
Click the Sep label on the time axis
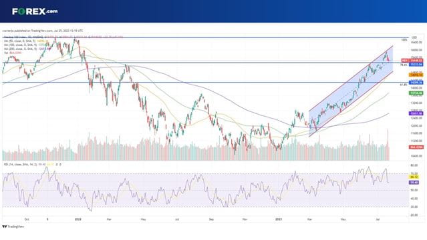[x=211, y=219]
